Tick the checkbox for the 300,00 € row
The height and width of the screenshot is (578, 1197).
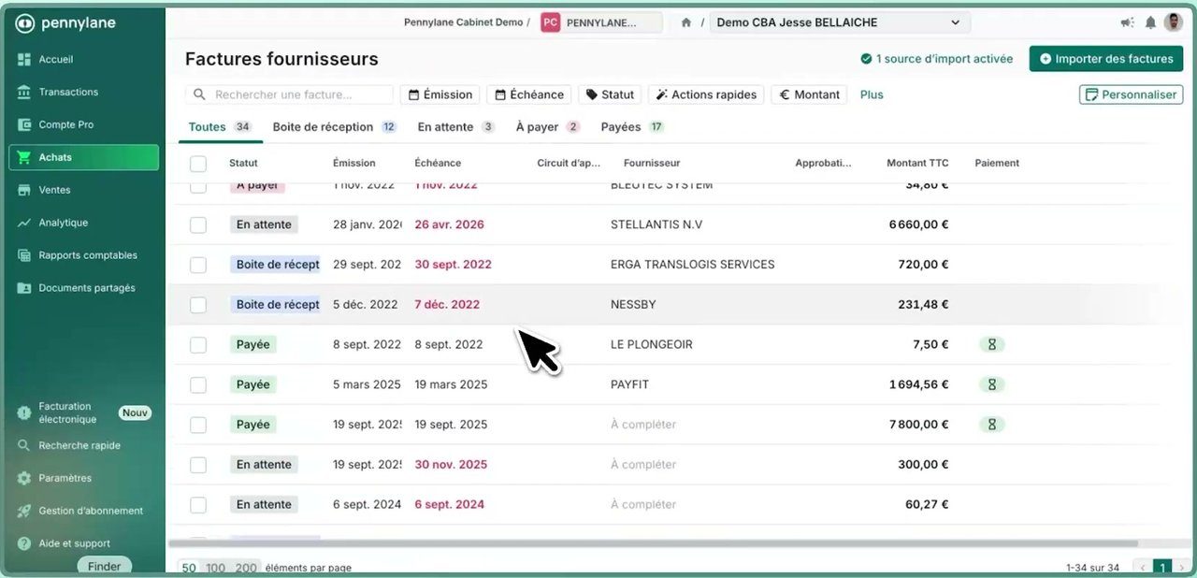pos(198,465)
